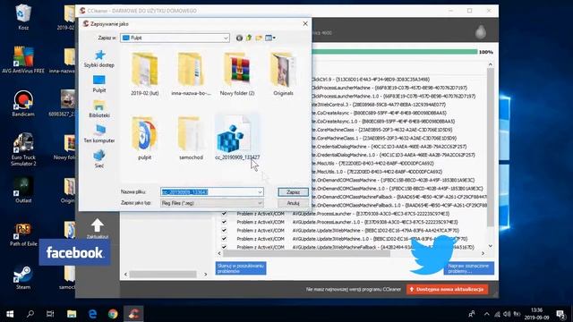Create new folder icon in save dialog

[x=259, y=38]
